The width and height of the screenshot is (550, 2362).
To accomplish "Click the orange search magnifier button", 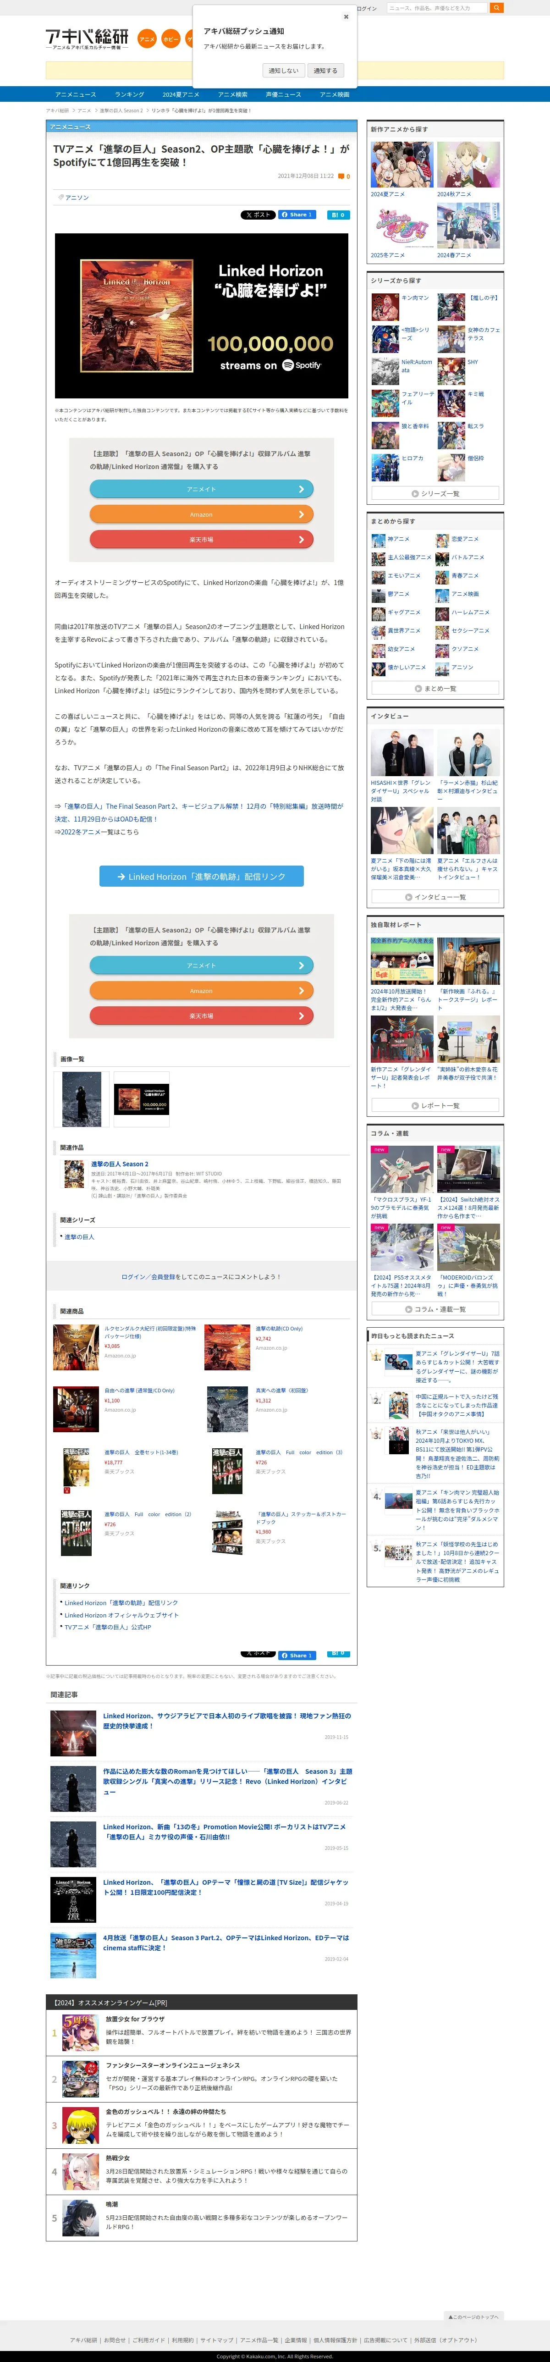I will (496, 7).
